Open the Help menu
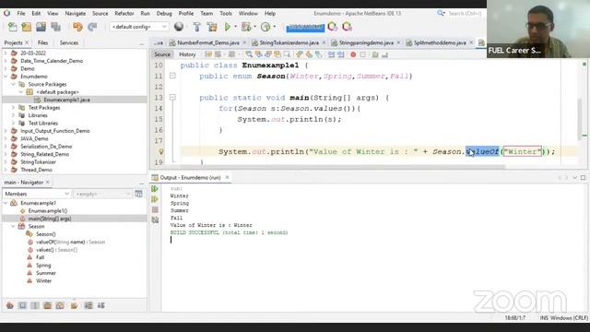590x332 pixels. (270, 13)
